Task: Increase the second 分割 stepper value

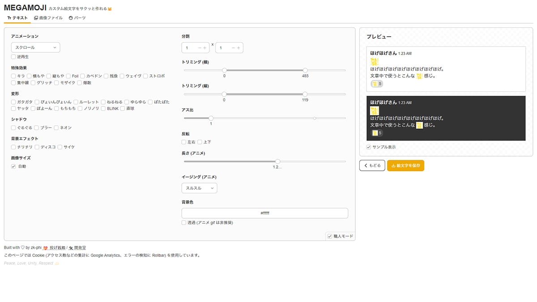Action: 239,47
